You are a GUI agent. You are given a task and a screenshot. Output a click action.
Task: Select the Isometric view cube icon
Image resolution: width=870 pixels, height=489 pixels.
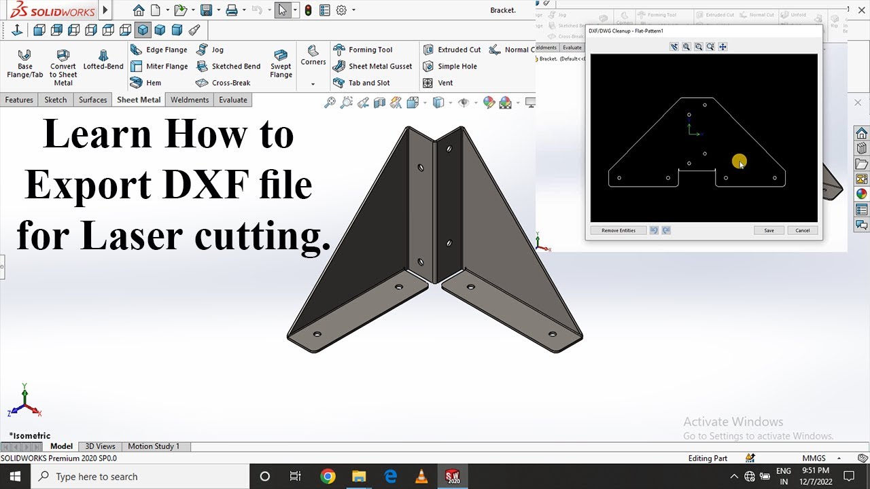click(x=143, y=30)
